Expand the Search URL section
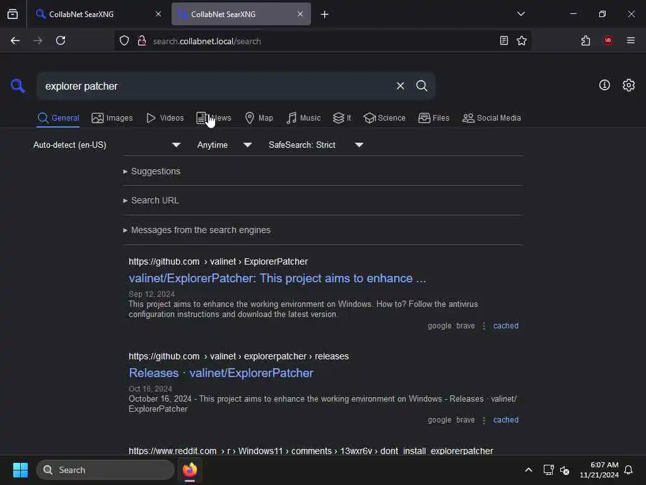Screen dimensions: 646x485 [151, 200]
